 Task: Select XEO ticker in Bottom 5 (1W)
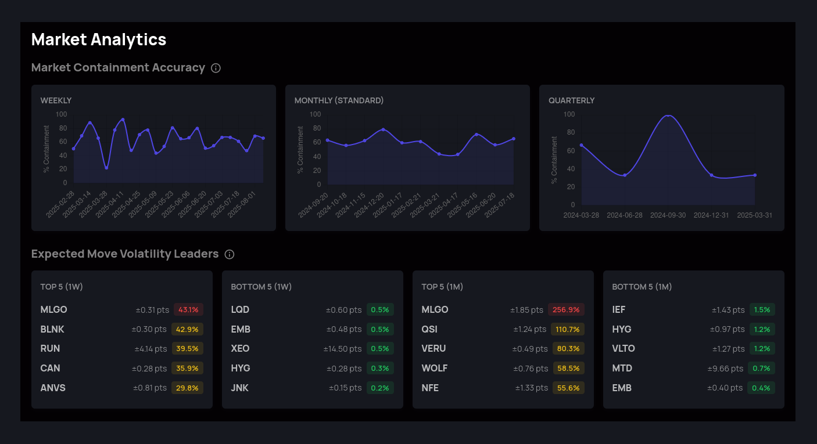point(240,348)
